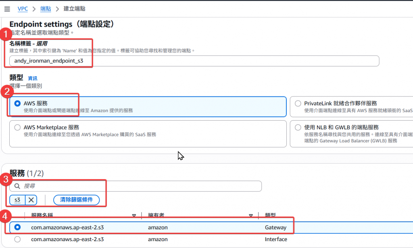Click 清除篩選條件 button
This screenshot has height=248, width=413.
[76, 200]
